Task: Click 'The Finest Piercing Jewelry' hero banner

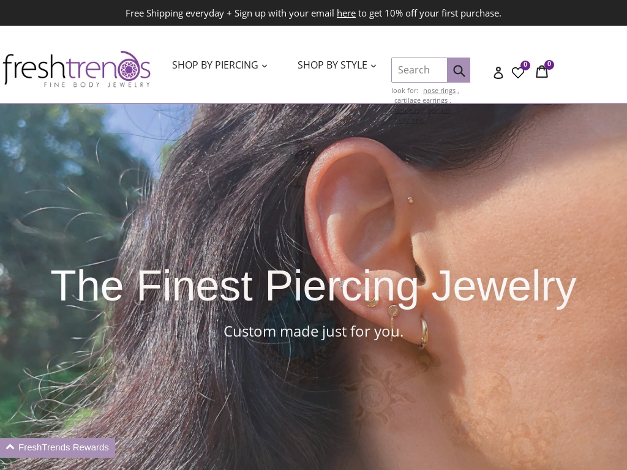Action: click(313, 286)
